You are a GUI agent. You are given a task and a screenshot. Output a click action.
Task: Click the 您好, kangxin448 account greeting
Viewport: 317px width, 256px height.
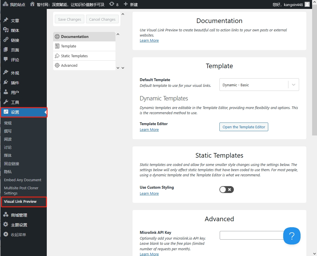tap(288, 4)
